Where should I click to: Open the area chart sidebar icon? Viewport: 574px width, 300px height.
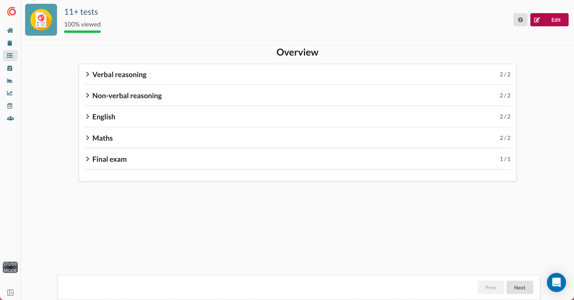tap(10, 81)
